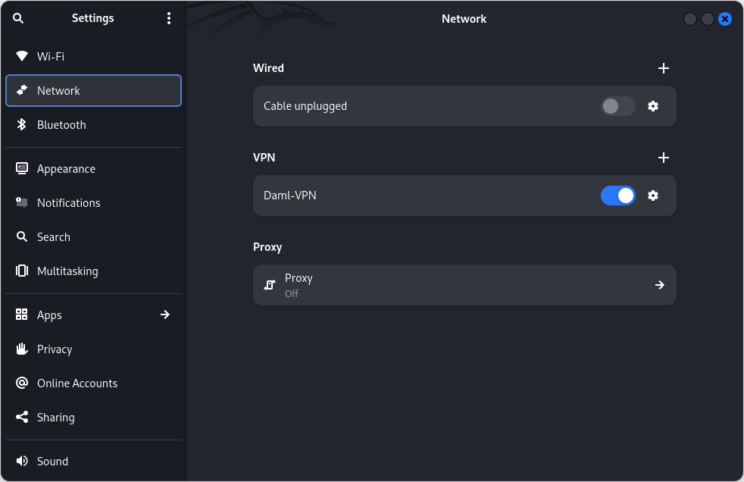Open wired connection settings via gear icon
Image resolution: width=744 pixels, height=482 pixels.
[653, 106]
